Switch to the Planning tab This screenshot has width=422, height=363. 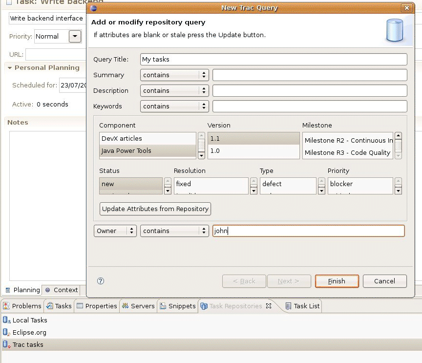pos(22,290)
